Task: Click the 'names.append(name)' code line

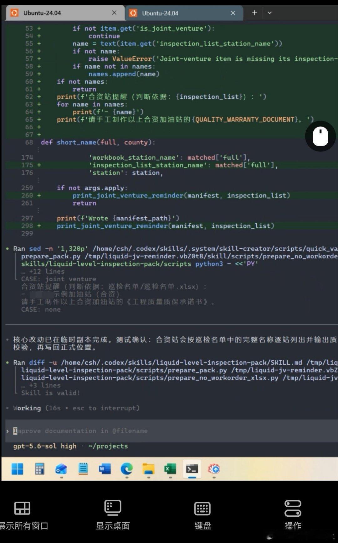Action: point(124,74)
